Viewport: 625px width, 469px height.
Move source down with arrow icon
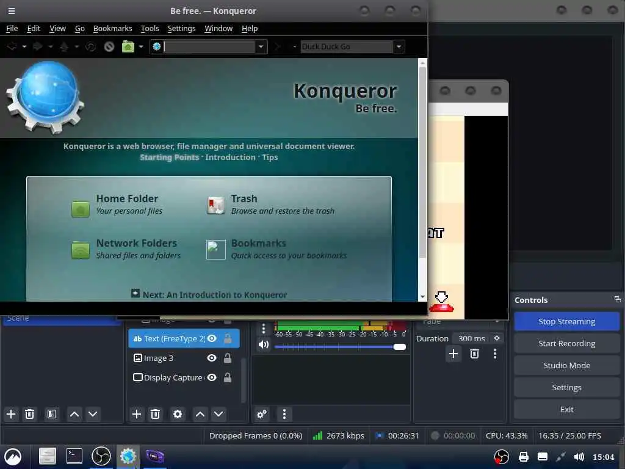point(219,415)
